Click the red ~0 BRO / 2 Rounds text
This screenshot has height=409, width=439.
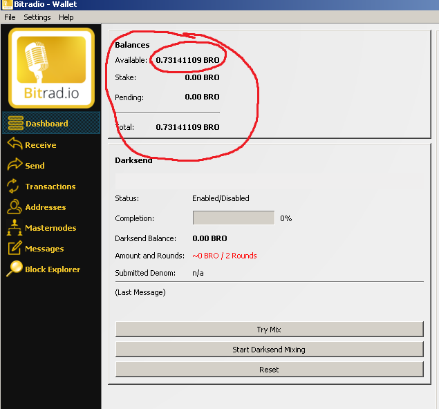225,256
